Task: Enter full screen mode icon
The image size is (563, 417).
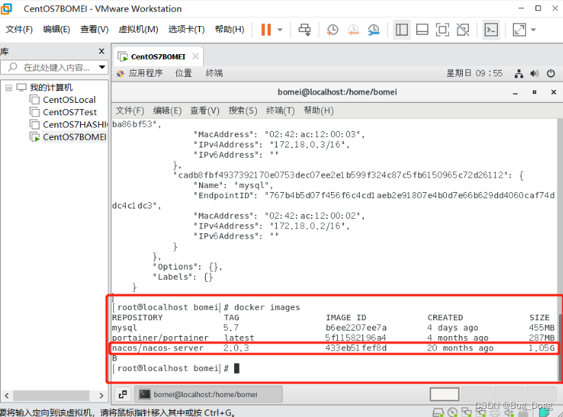Action: pos(442,29)
